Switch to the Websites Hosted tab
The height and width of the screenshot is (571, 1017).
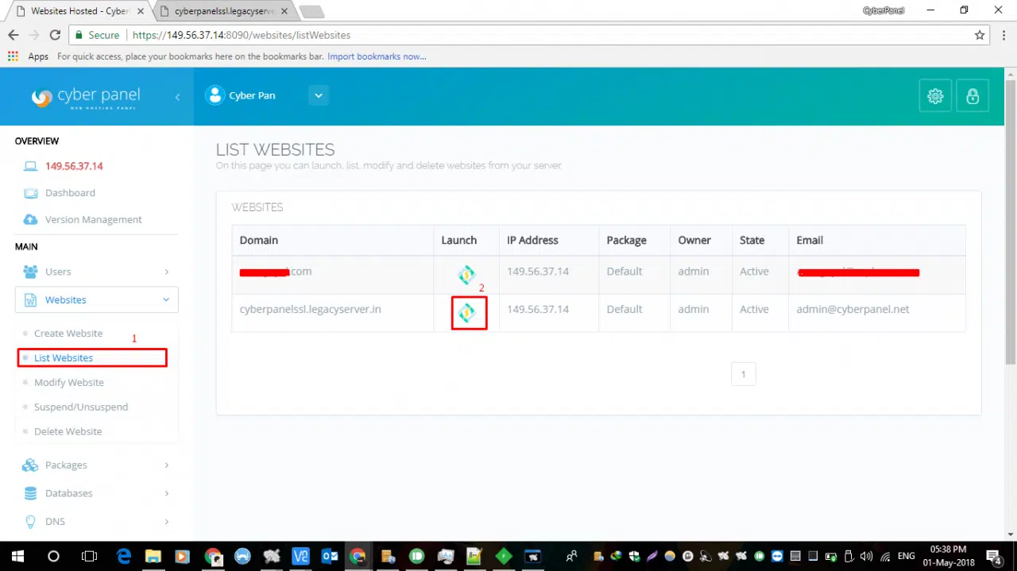pos(77,11)
